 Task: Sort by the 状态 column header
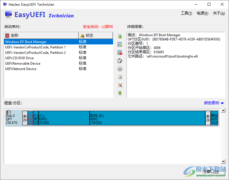[x=96, y=35]
